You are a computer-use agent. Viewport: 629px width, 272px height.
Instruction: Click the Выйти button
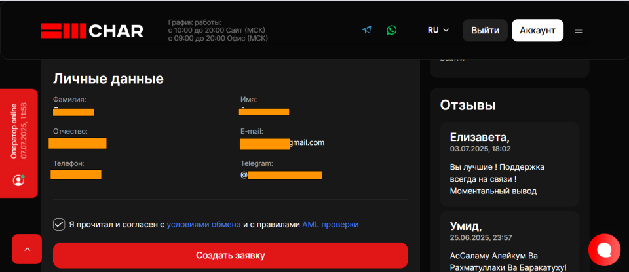pos(485,31)
